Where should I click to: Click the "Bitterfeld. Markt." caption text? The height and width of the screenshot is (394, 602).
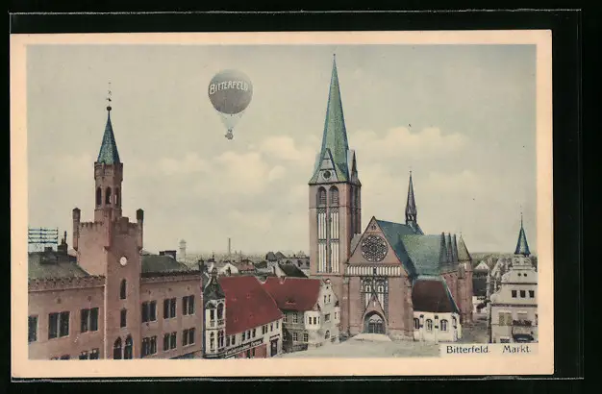[489, 349]
